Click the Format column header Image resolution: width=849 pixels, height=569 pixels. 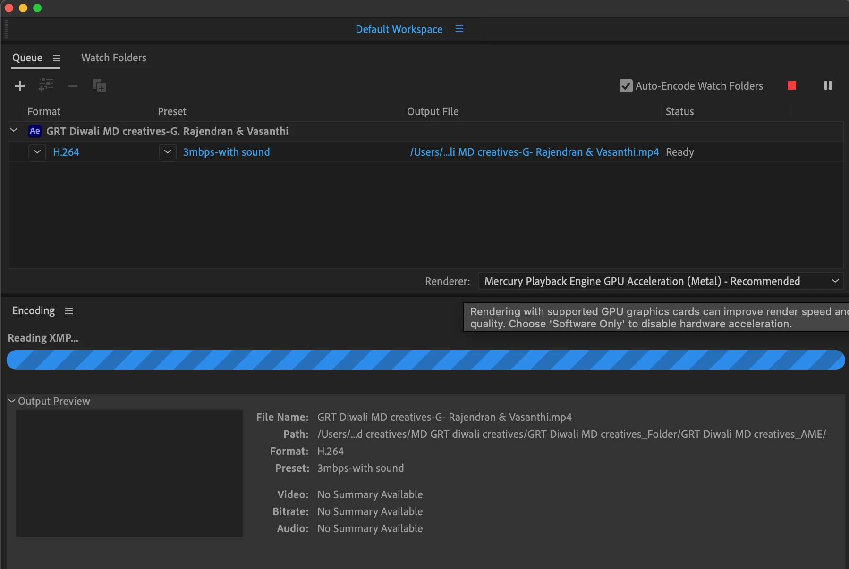point(44,111)
